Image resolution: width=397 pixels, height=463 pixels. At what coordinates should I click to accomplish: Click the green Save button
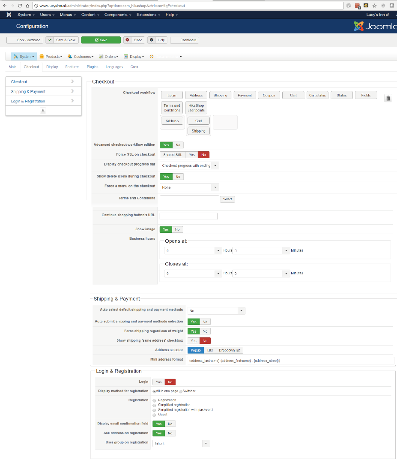click(101, 40)
